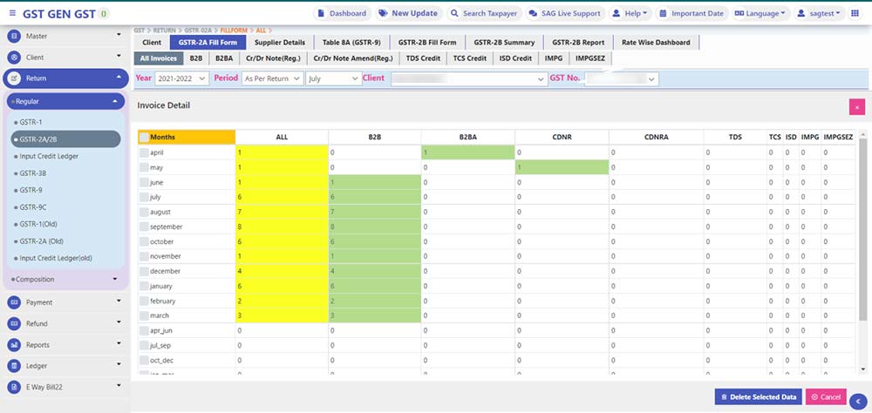This screenshot has height=413, width=872.
Task: Click the Master sidebar icon
Action: coord(15,36)
